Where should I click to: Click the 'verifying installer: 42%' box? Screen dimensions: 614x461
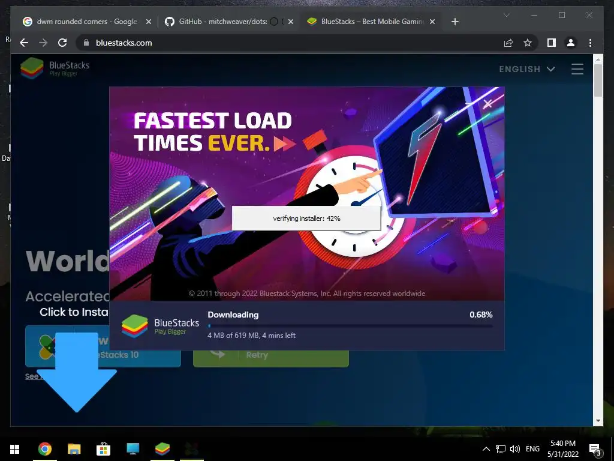[x=306, y=218]
